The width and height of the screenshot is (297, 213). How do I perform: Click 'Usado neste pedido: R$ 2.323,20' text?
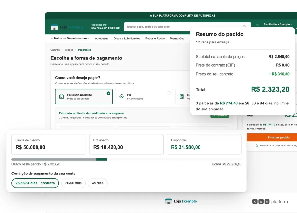pyautogui.click(x=36, y=164)
